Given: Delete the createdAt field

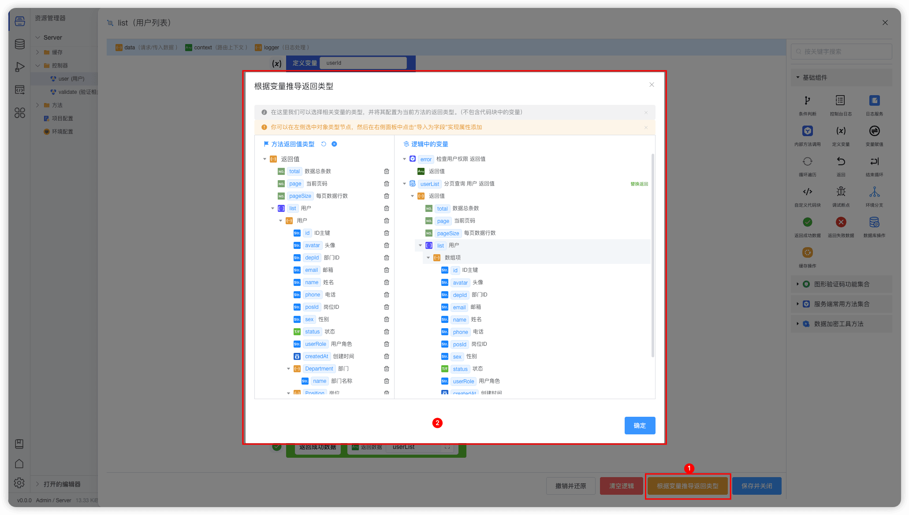Looking at the screenshot, I should coord(387,356).
